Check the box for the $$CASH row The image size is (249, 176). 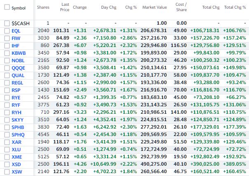[6, 23]
